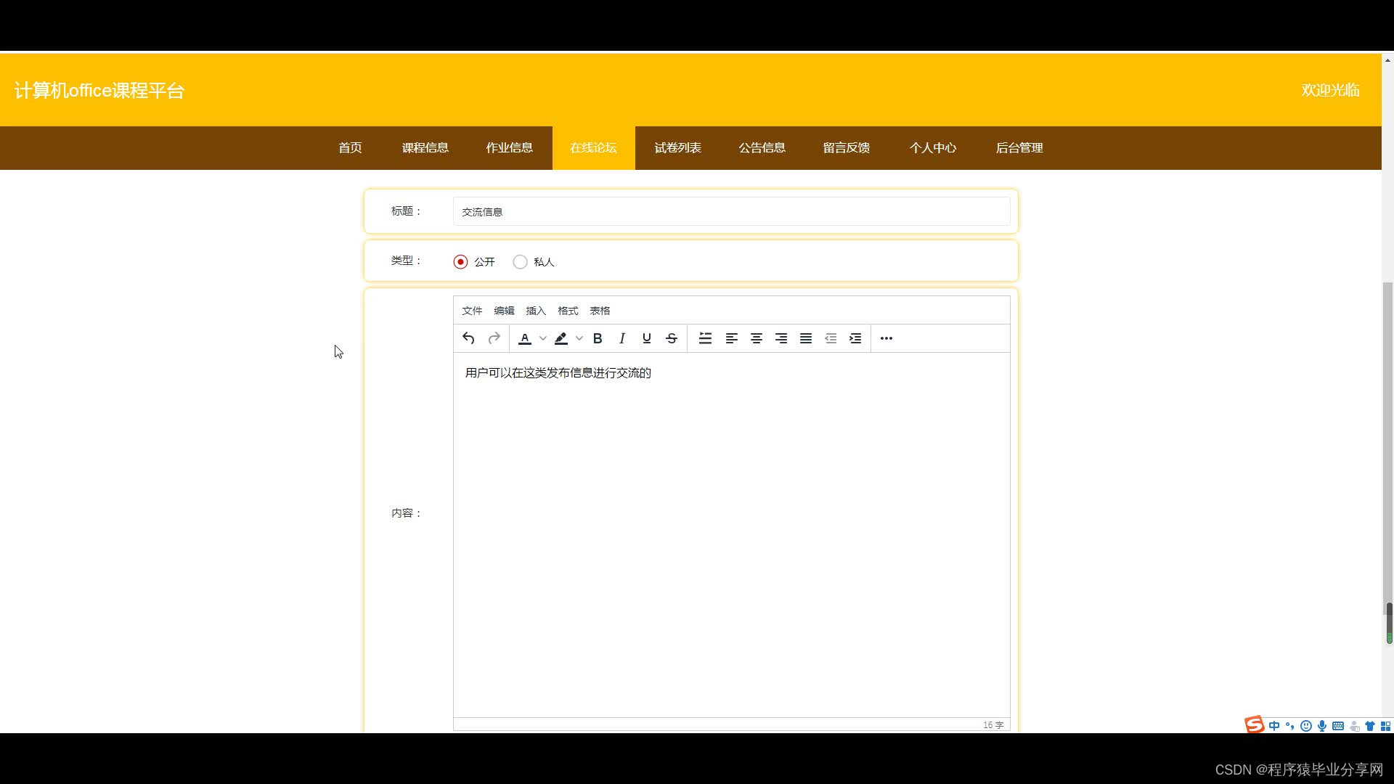Open the highlight color dropdown arrow
This screenshot has height=784, width=1394.
tap(579, 338)
